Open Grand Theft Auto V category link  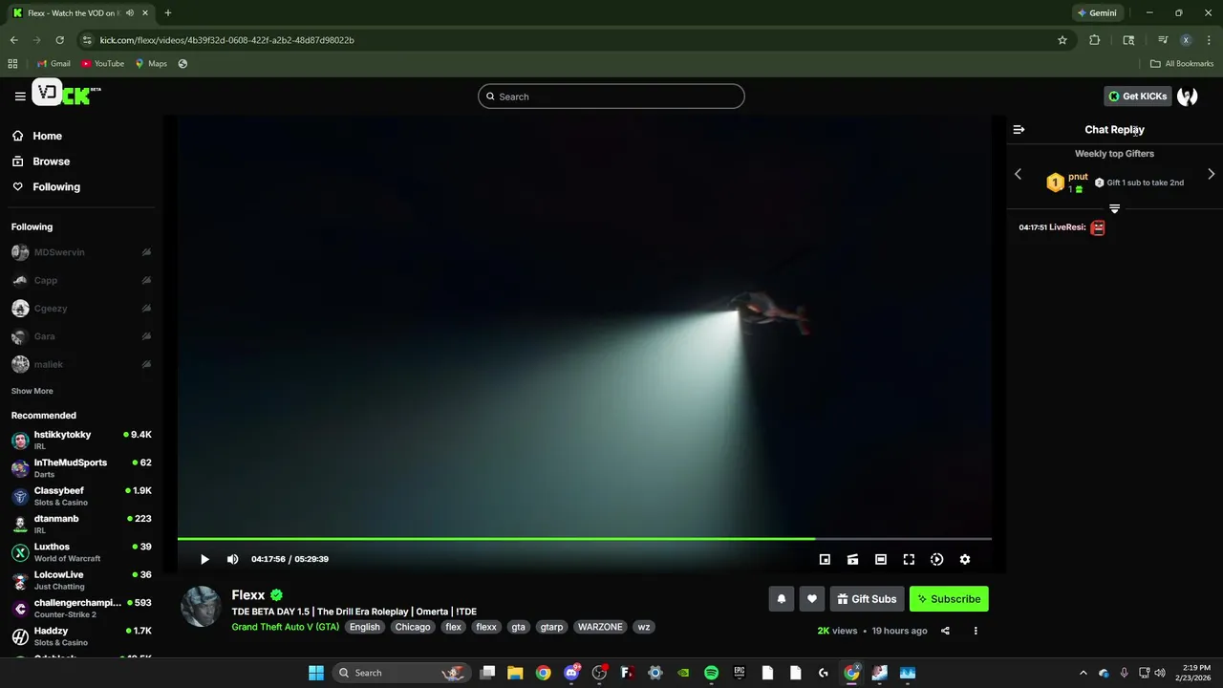point(285,627)
